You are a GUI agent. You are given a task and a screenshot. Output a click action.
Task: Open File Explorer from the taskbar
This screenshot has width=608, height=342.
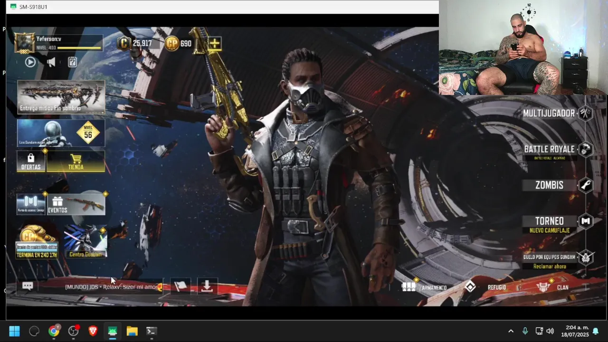[132, 331]
